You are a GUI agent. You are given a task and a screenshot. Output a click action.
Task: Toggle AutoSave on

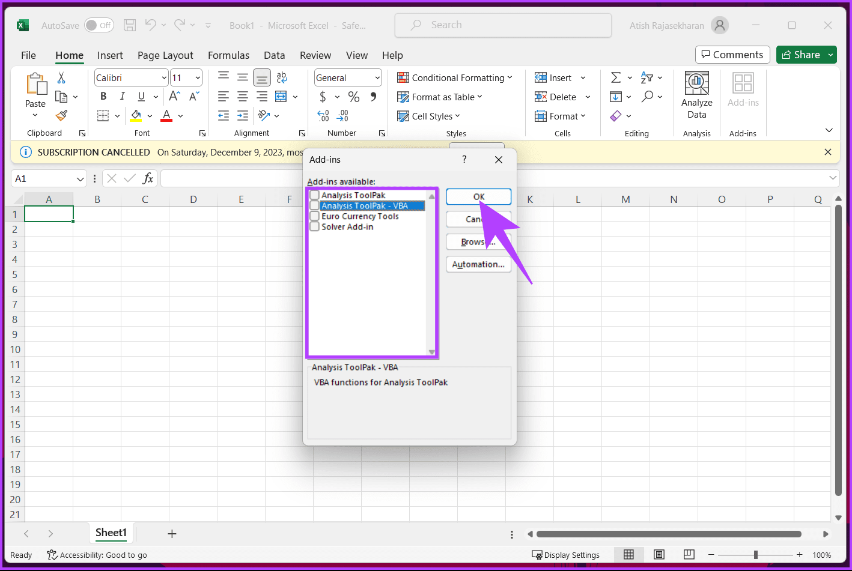pos(99,25)
